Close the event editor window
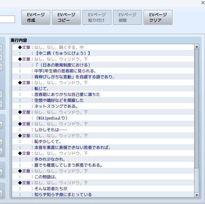The height and width of the screenshot is (204, 205). pos(203,3)
